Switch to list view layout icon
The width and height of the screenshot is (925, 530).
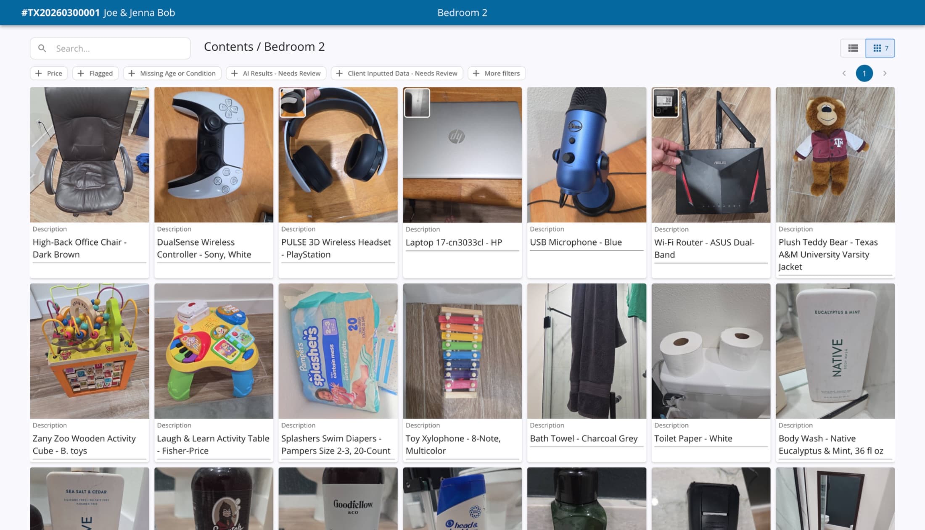tap(853, 48)
